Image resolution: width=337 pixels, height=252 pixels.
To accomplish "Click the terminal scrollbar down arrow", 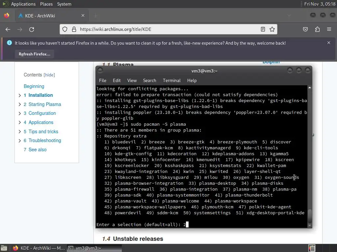I will tap(309, 226).
